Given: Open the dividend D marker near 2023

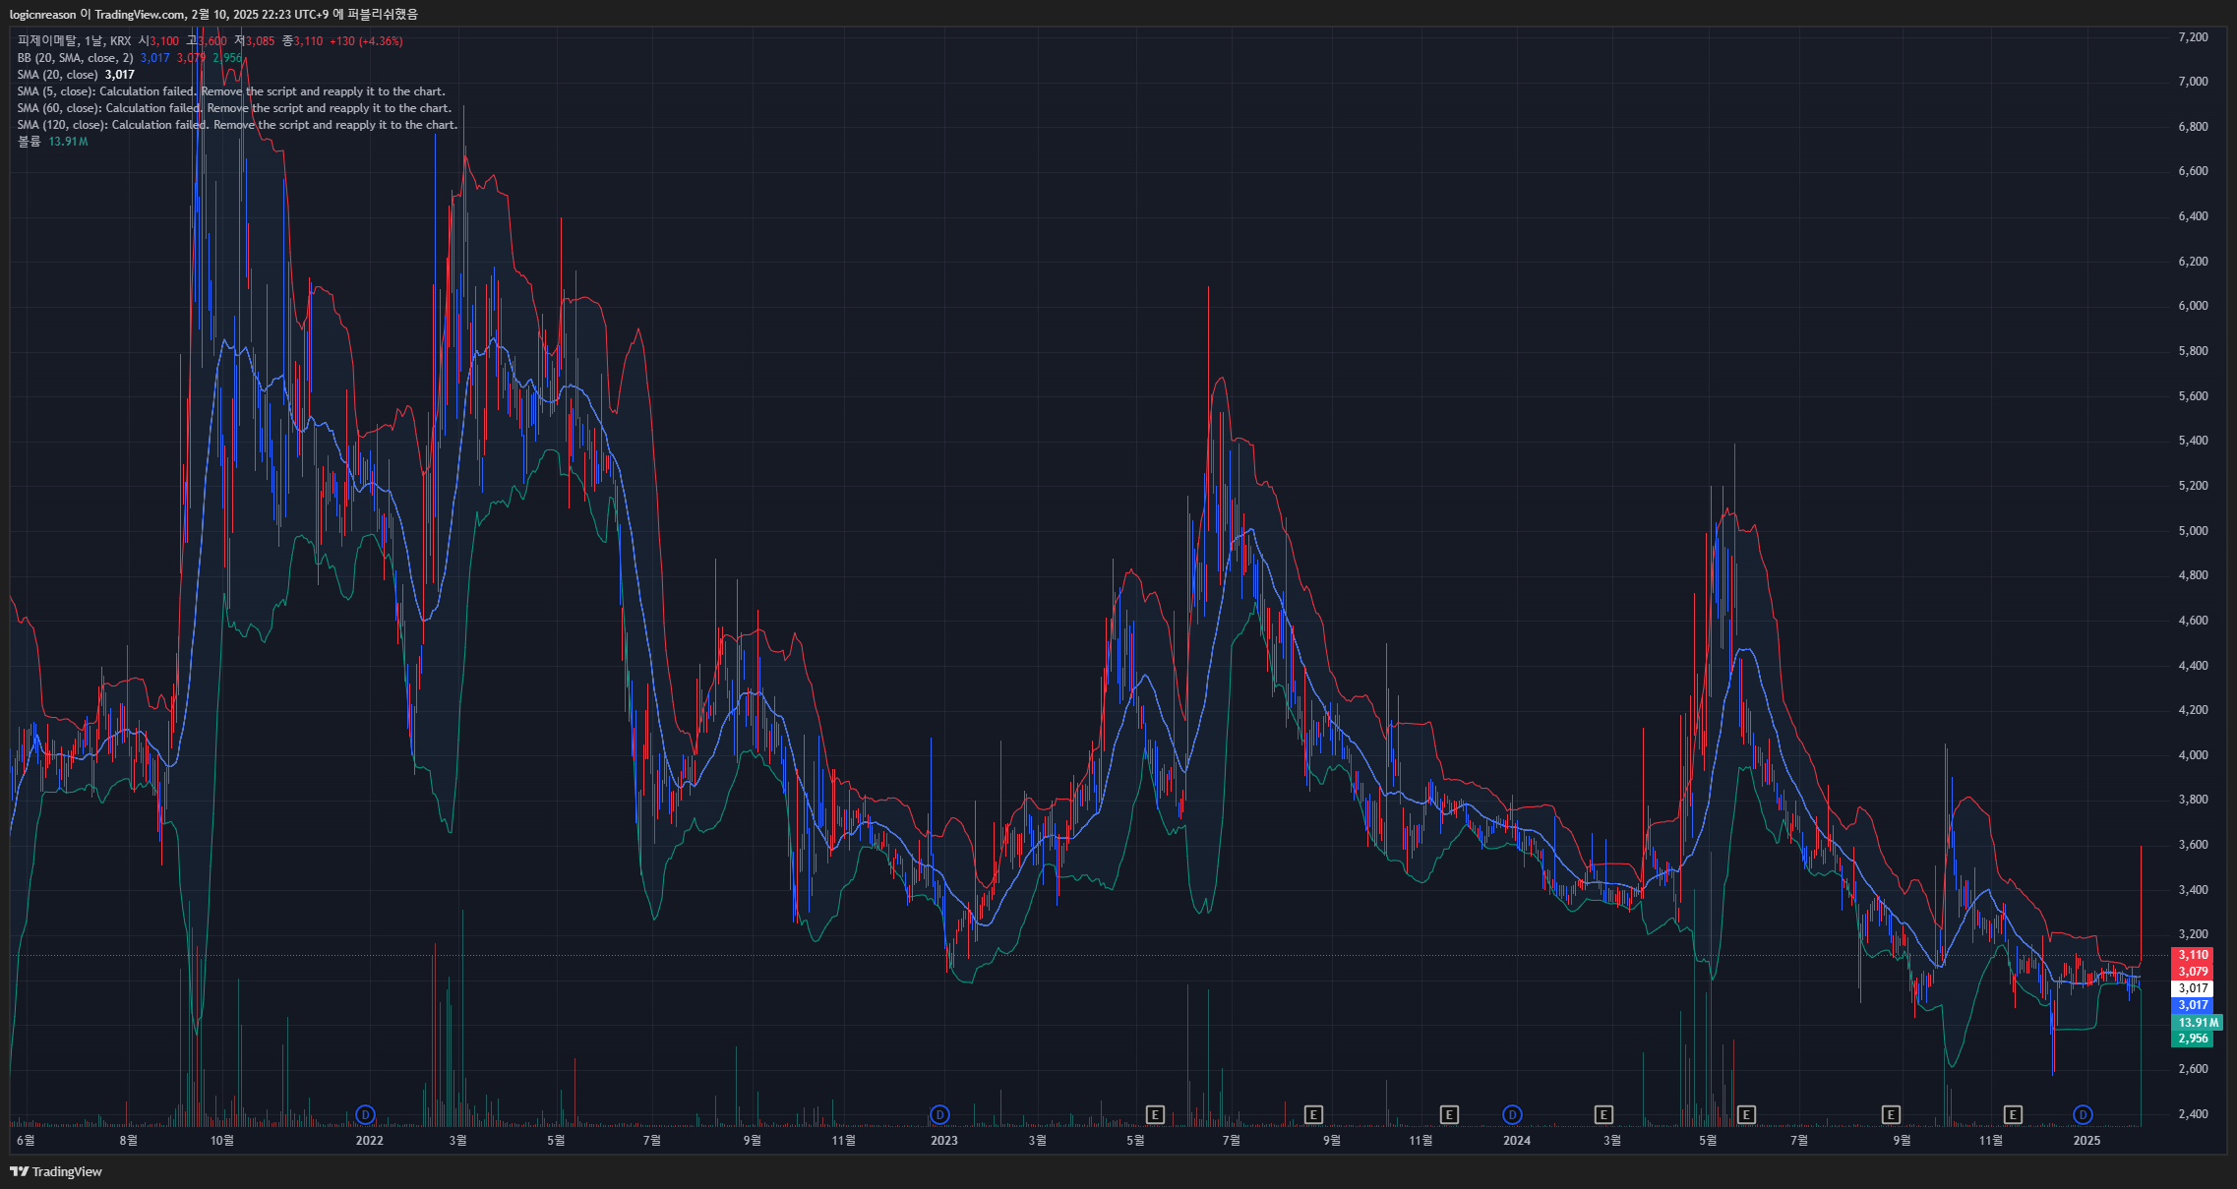Looking at the screenshot, I should click(x=939, y=1114).
